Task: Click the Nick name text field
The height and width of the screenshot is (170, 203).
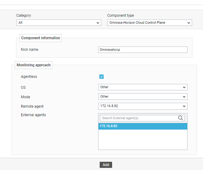Action: click(x=143, y=50)
